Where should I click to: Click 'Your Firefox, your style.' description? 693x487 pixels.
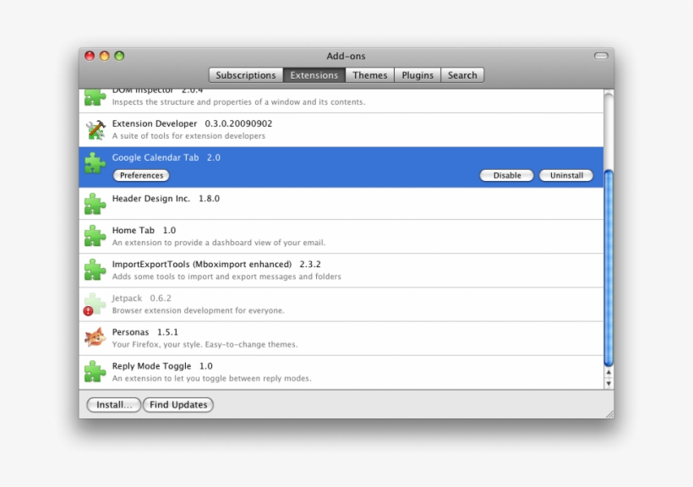tap(205, 345)
